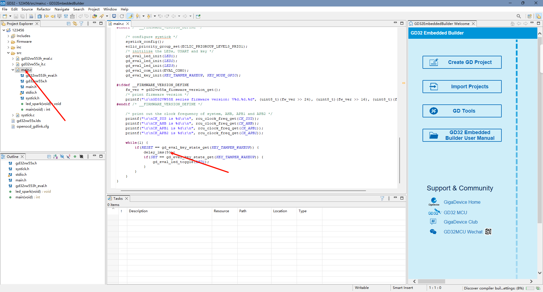This screenshot has width=543, height=292.
Task: Select openocd_gdlink.cfg in Project Explorer
Action: pyautogui.click(x=33, y=126)
